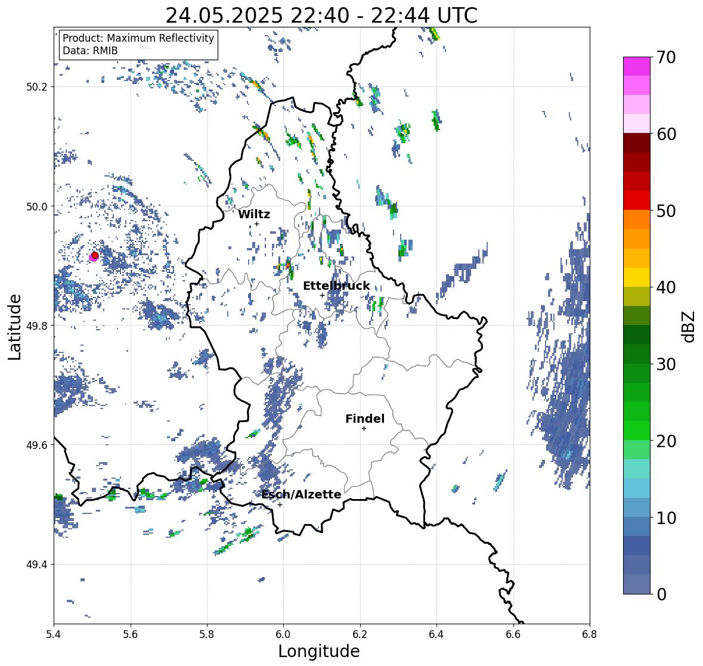Select the Esch/Alzette city label
Screen dimensions: 703x666
[x=301, y=494]
